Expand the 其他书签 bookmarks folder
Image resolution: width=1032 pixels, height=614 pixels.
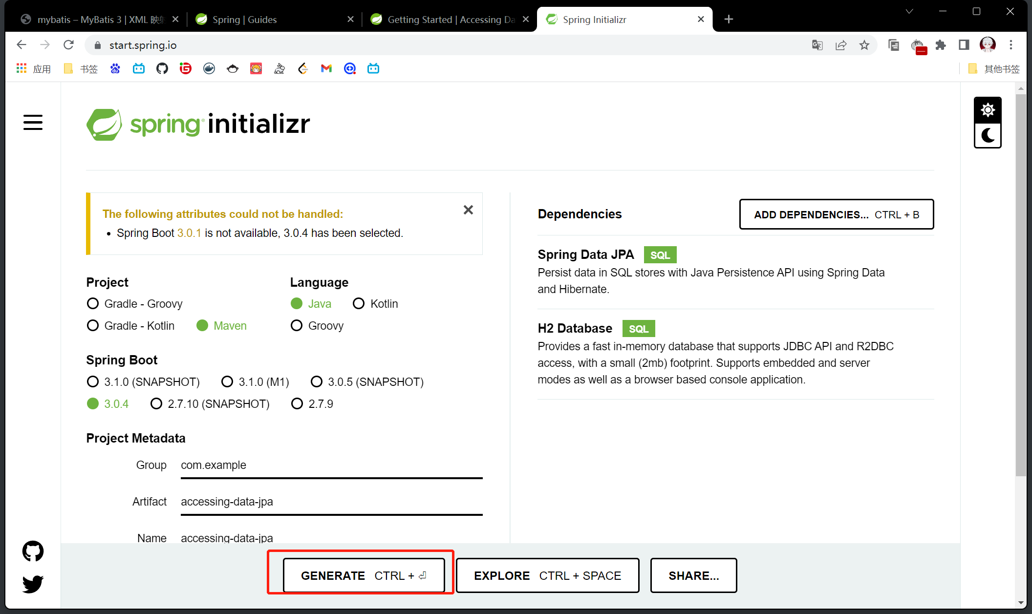[994, 69]
